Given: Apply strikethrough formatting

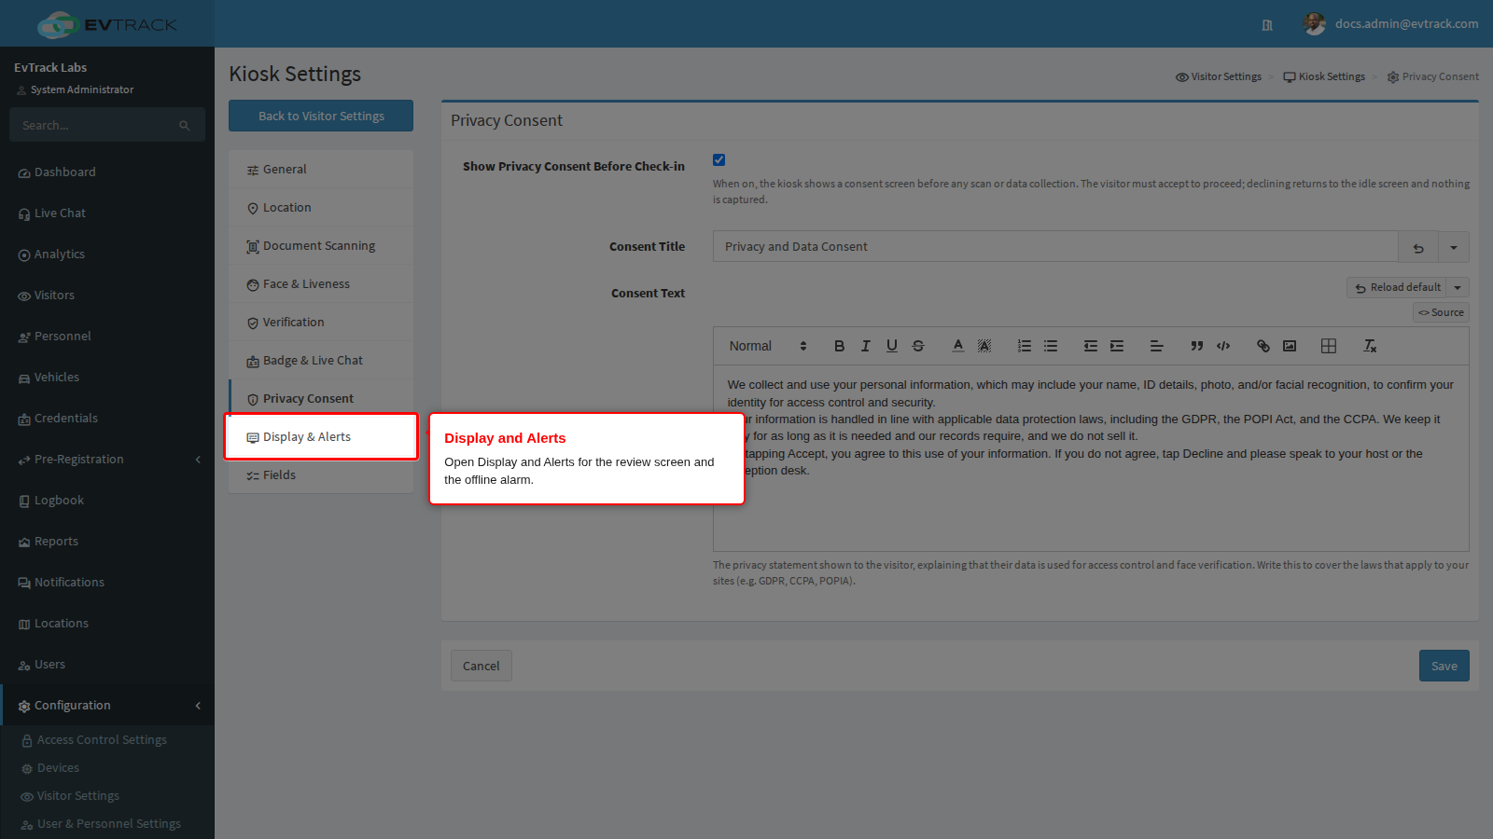Looking at the screenshot, I should pos(917,346).
